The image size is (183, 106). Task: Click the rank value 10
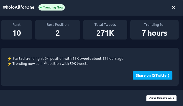(17, 33)
